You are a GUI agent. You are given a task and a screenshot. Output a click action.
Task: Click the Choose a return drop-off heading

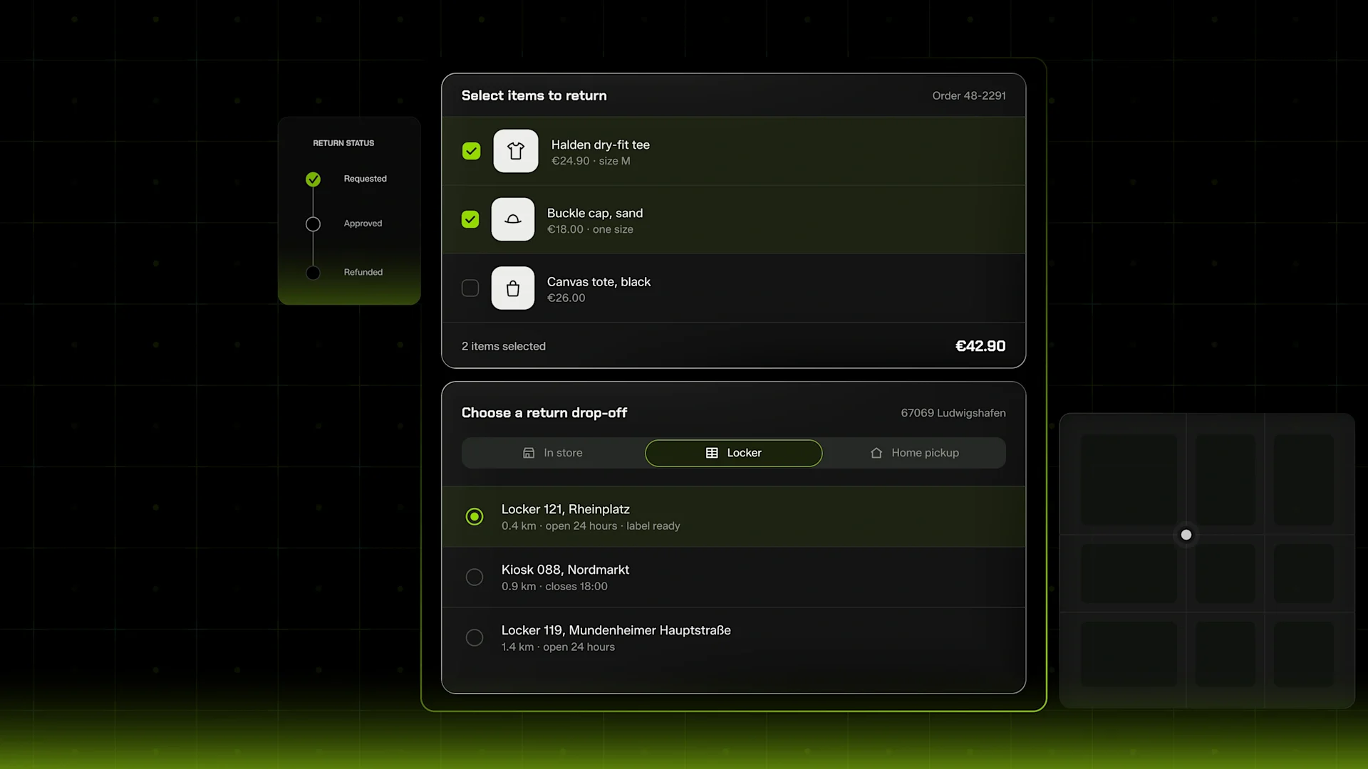coord(544,413)
